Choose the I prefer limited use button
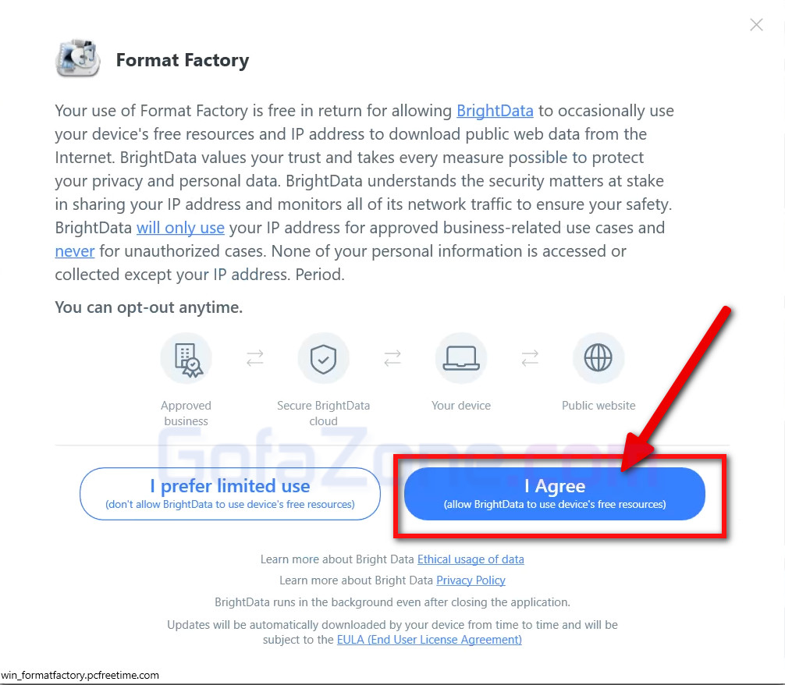The image size is (785, 685). pos(229,494)
